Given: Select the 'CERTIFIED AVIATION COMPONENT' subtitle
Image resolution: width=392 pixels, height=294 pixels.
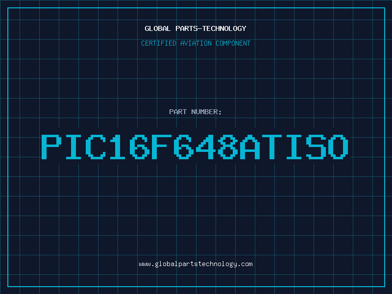Looking at the screenshot, I should click(196, 43).
